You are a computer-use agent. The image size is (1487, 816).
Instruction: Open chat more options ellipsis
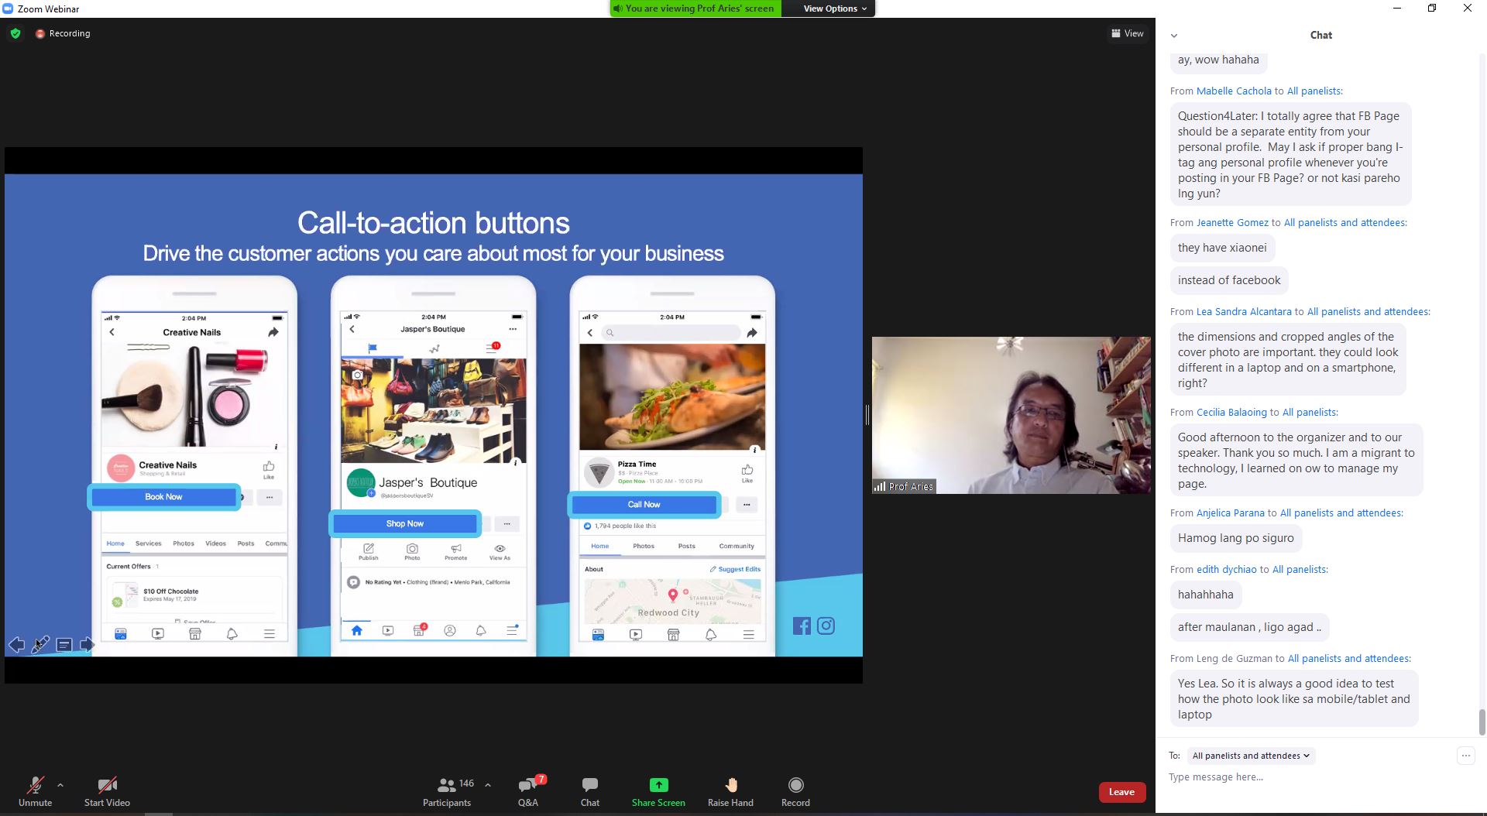click(x=1466, y=756)
